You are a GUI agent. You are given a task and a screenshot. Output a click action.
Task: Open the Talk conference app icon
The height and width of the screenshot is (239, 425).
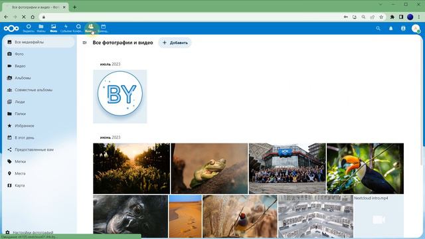click(x=78, y=28)
